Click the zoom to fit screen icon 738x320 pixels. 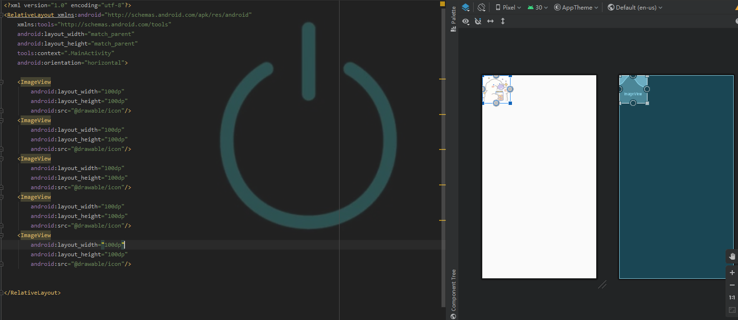732,310
